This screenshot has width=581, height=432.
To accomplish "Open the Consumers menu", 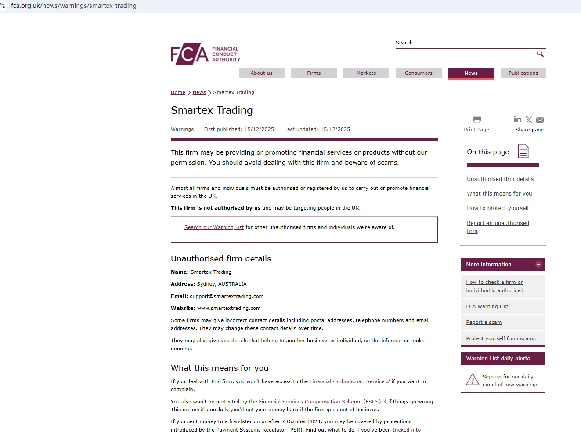I will point(419,73).
